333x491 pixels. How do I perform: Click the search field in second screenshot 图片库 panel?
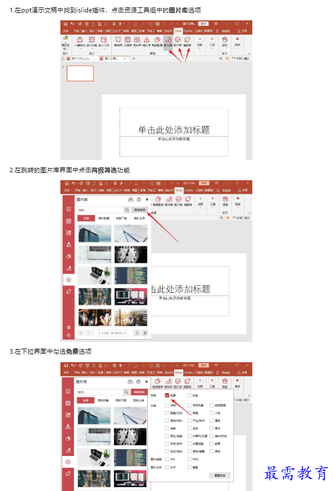100,210
